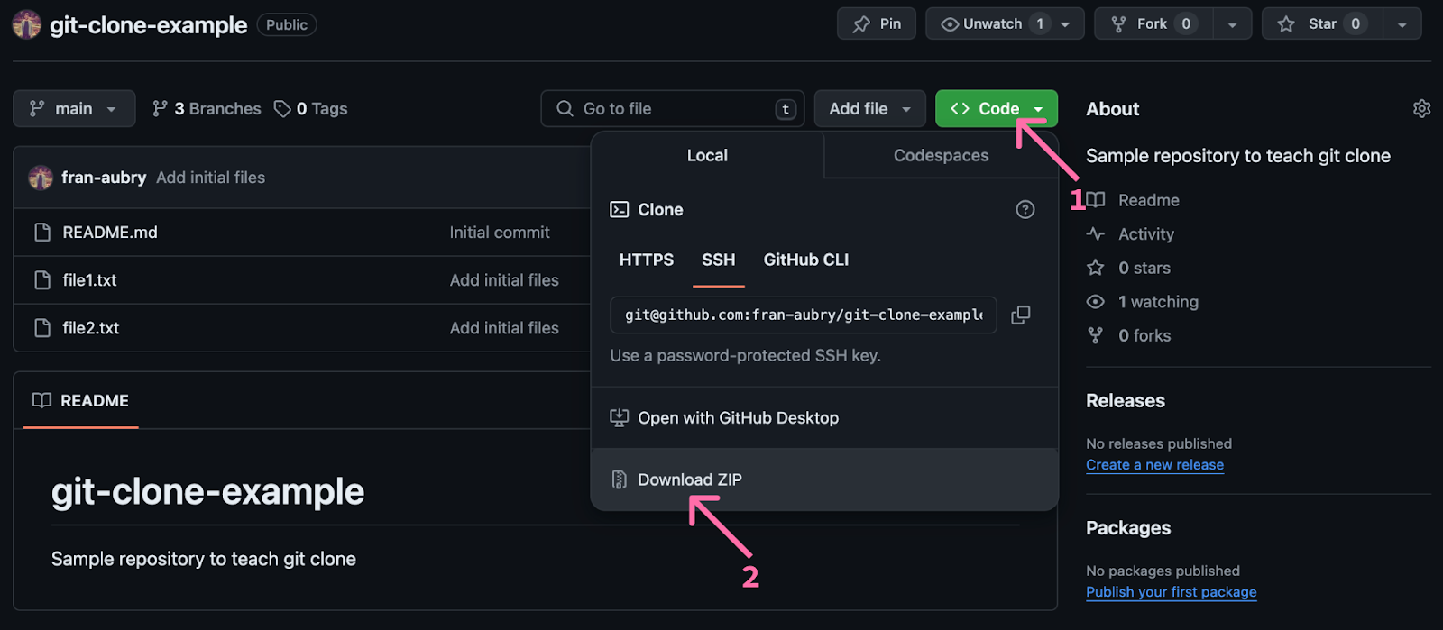Click the git-clone-example repository title
This screenshot has width=1443, height=630.
point(148,25)
